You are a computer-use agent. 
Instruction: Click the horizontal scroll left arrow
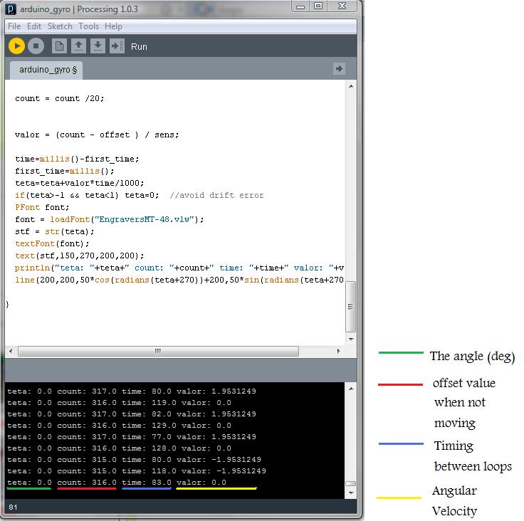11,351
